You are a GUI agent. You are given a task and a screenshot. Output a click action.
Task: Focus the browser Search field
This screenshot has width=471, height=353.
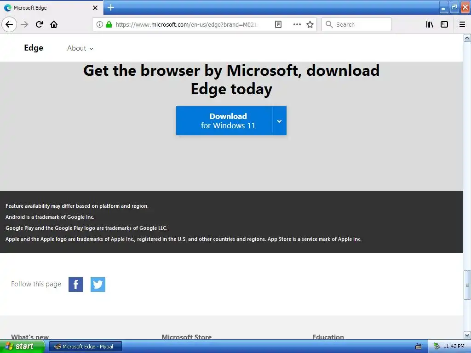pyautogui.click(x=356, y=24)
